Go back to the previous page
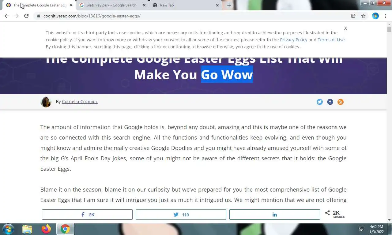The height and width of the screenshot is (235, 392). coord(7,16)
